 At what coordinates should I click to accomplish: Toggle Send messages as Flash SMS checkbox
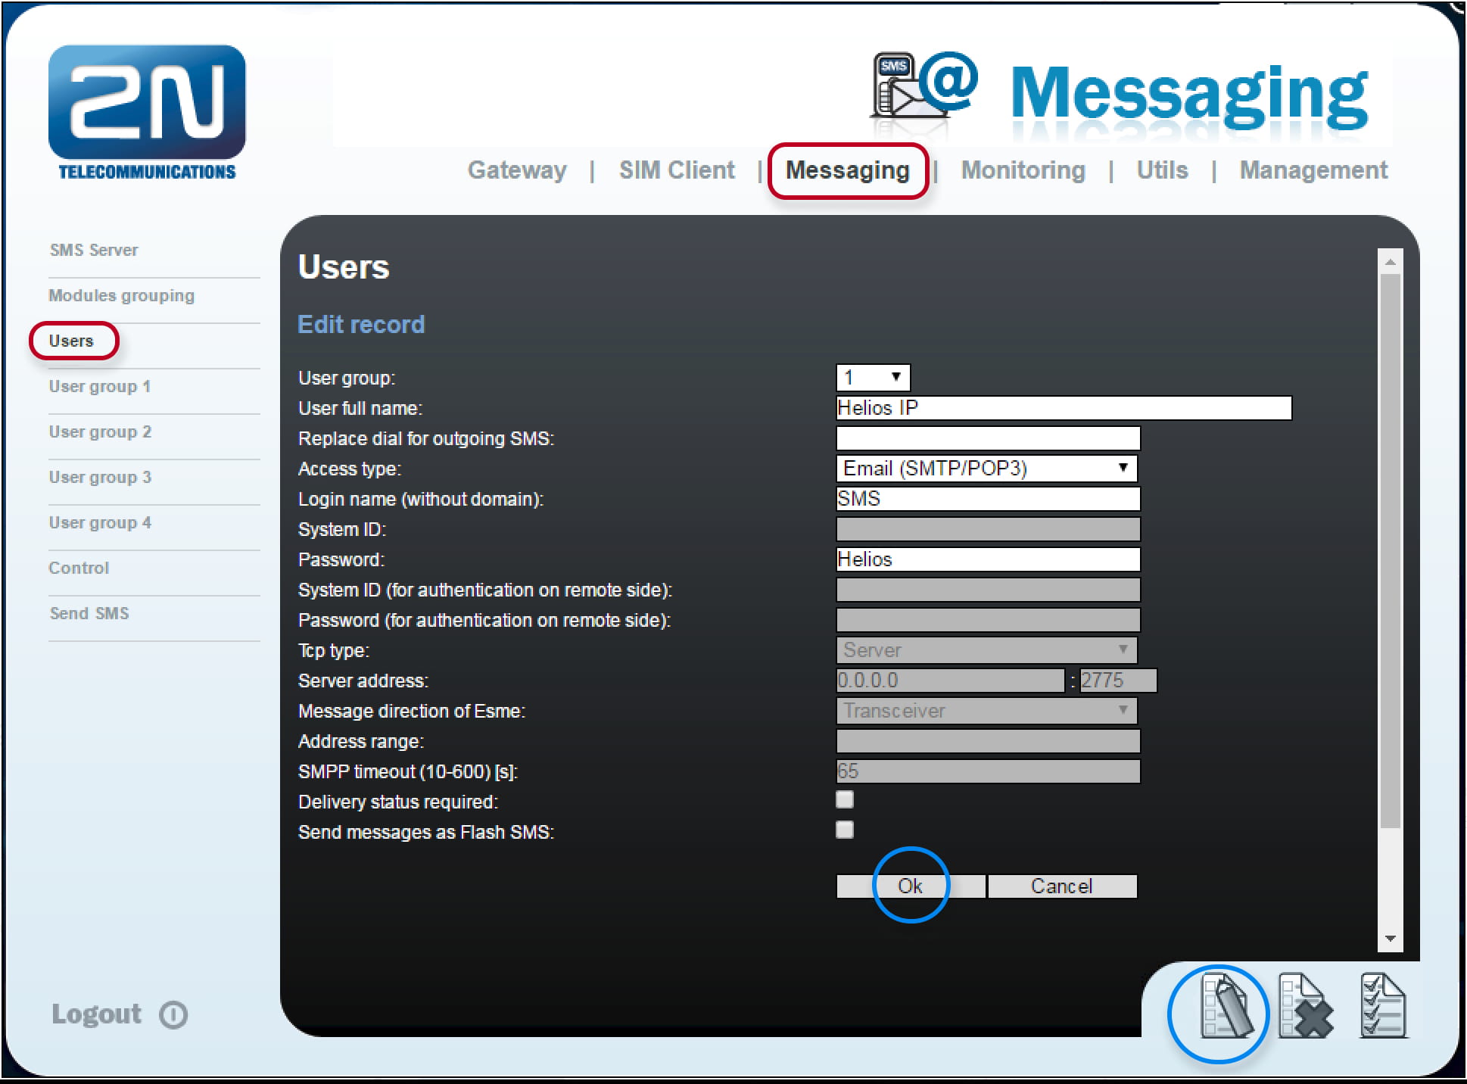tap(845, 830)
